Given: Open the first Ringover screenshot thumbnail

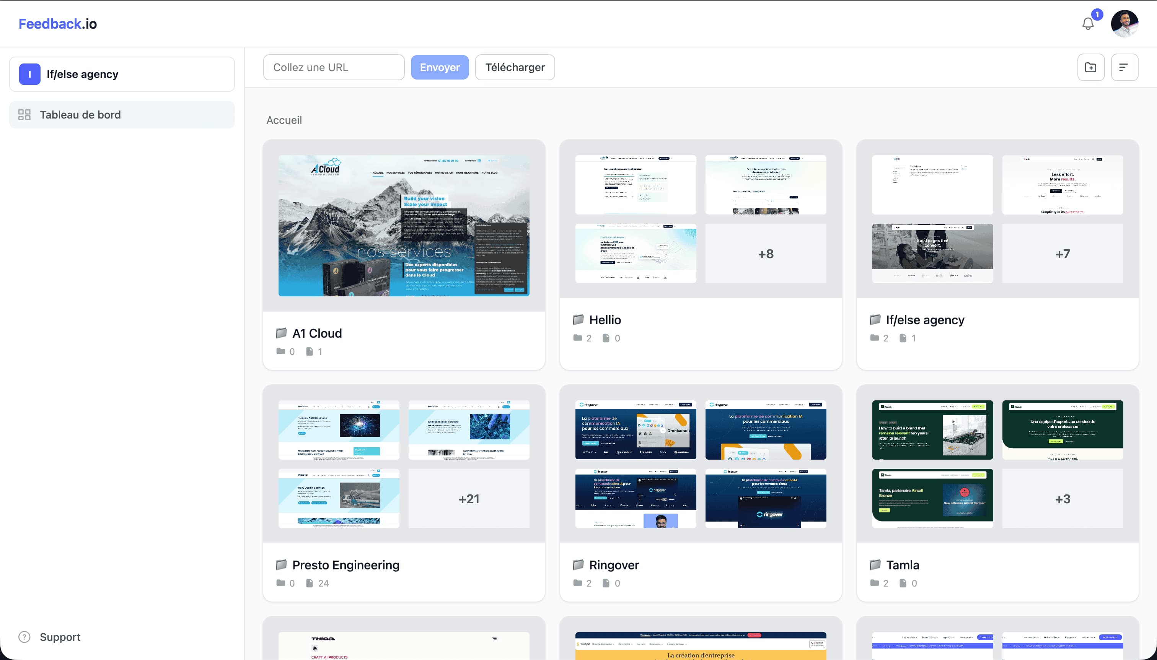Looking at the screenshot, I should (636, 430).
